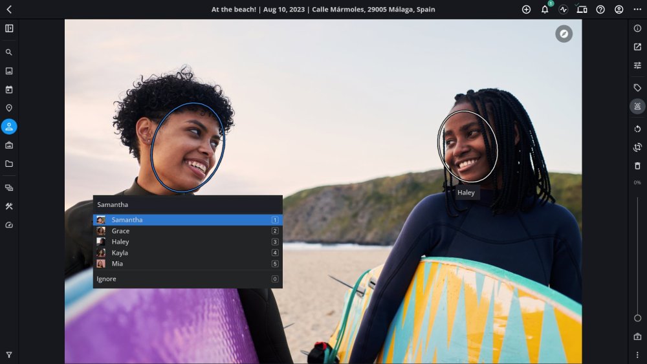647x364 pixels.
Task: Toggle the face tagging mode icon
Action: pyautogui.click(x=637, y=107)
